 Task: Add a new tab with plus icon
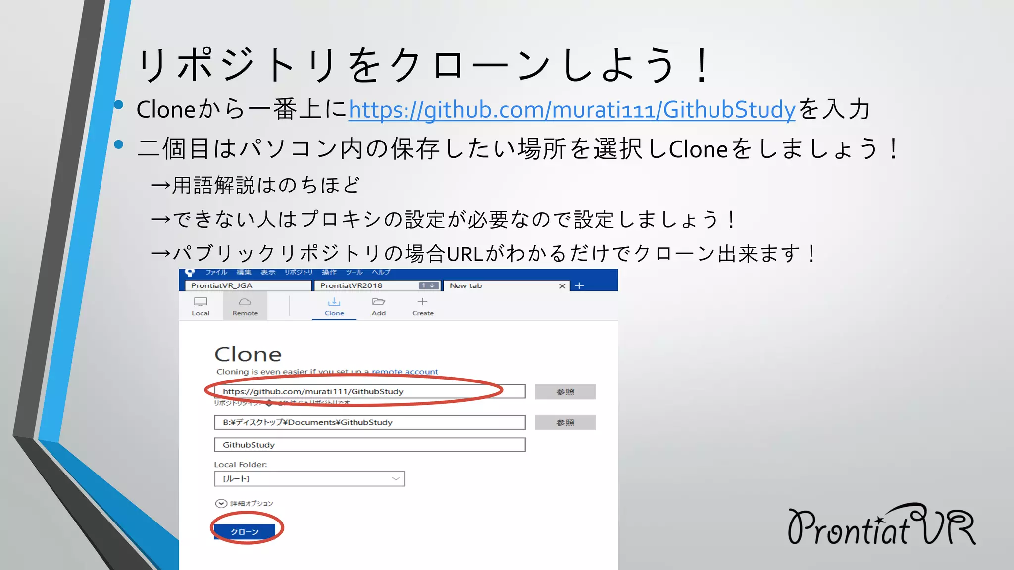click(x=579, y=285)
